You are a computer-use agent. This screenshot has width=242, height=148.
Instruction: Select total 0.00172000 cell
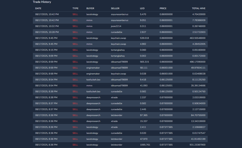point(199,56)
